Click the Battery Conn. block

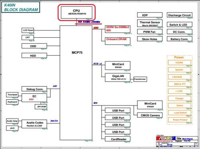[180, 39]
